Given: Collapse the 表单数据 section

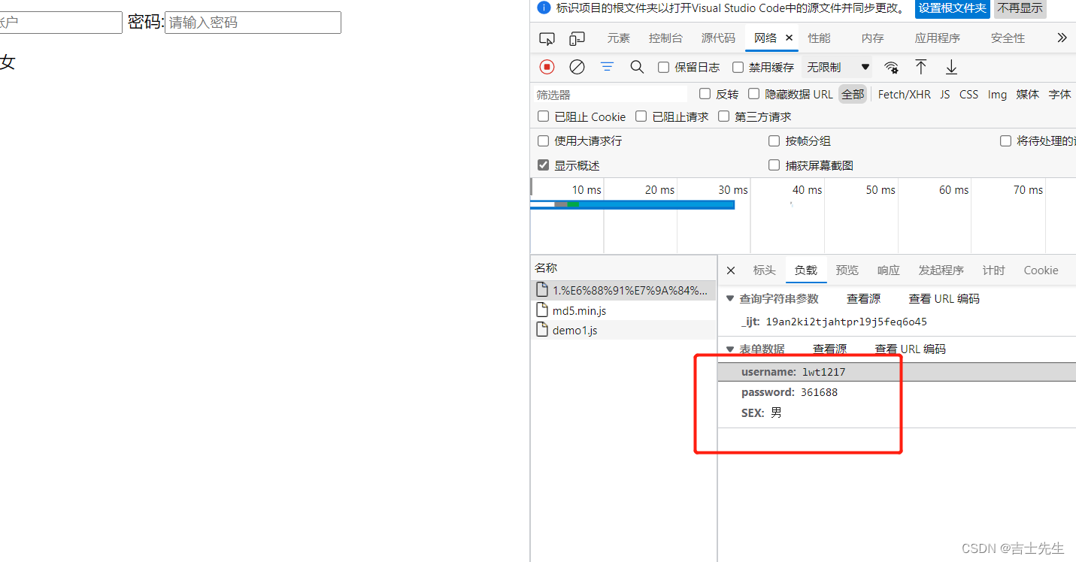Looking at the screenshot, I should (730, 349).
